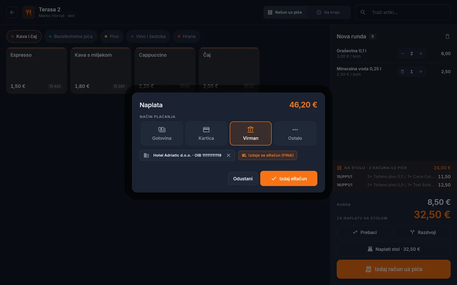The image size is (457, 285).
Task: Decrease Graševina 0,1 l quantity
Action: (x=402, y=54)
